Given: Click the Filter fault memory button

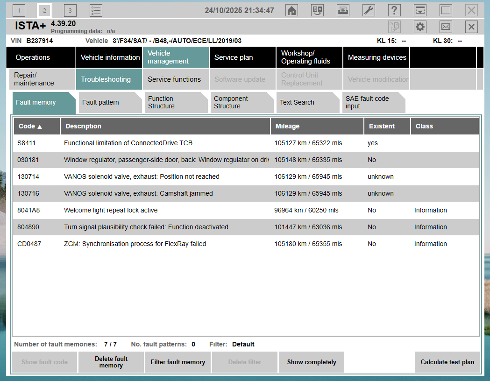Looking at the screenshot, I should tap(178, 362).
